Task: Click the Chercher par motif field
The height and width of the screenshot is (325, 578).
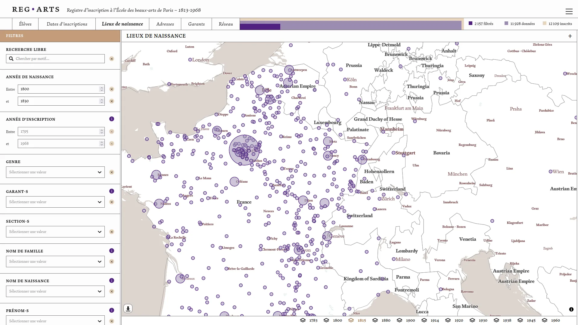Action: coord(59,59)
